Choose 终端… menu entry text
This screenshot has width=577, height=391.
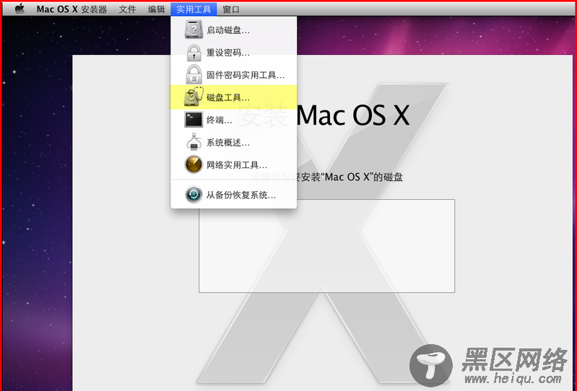coord(220,120)
